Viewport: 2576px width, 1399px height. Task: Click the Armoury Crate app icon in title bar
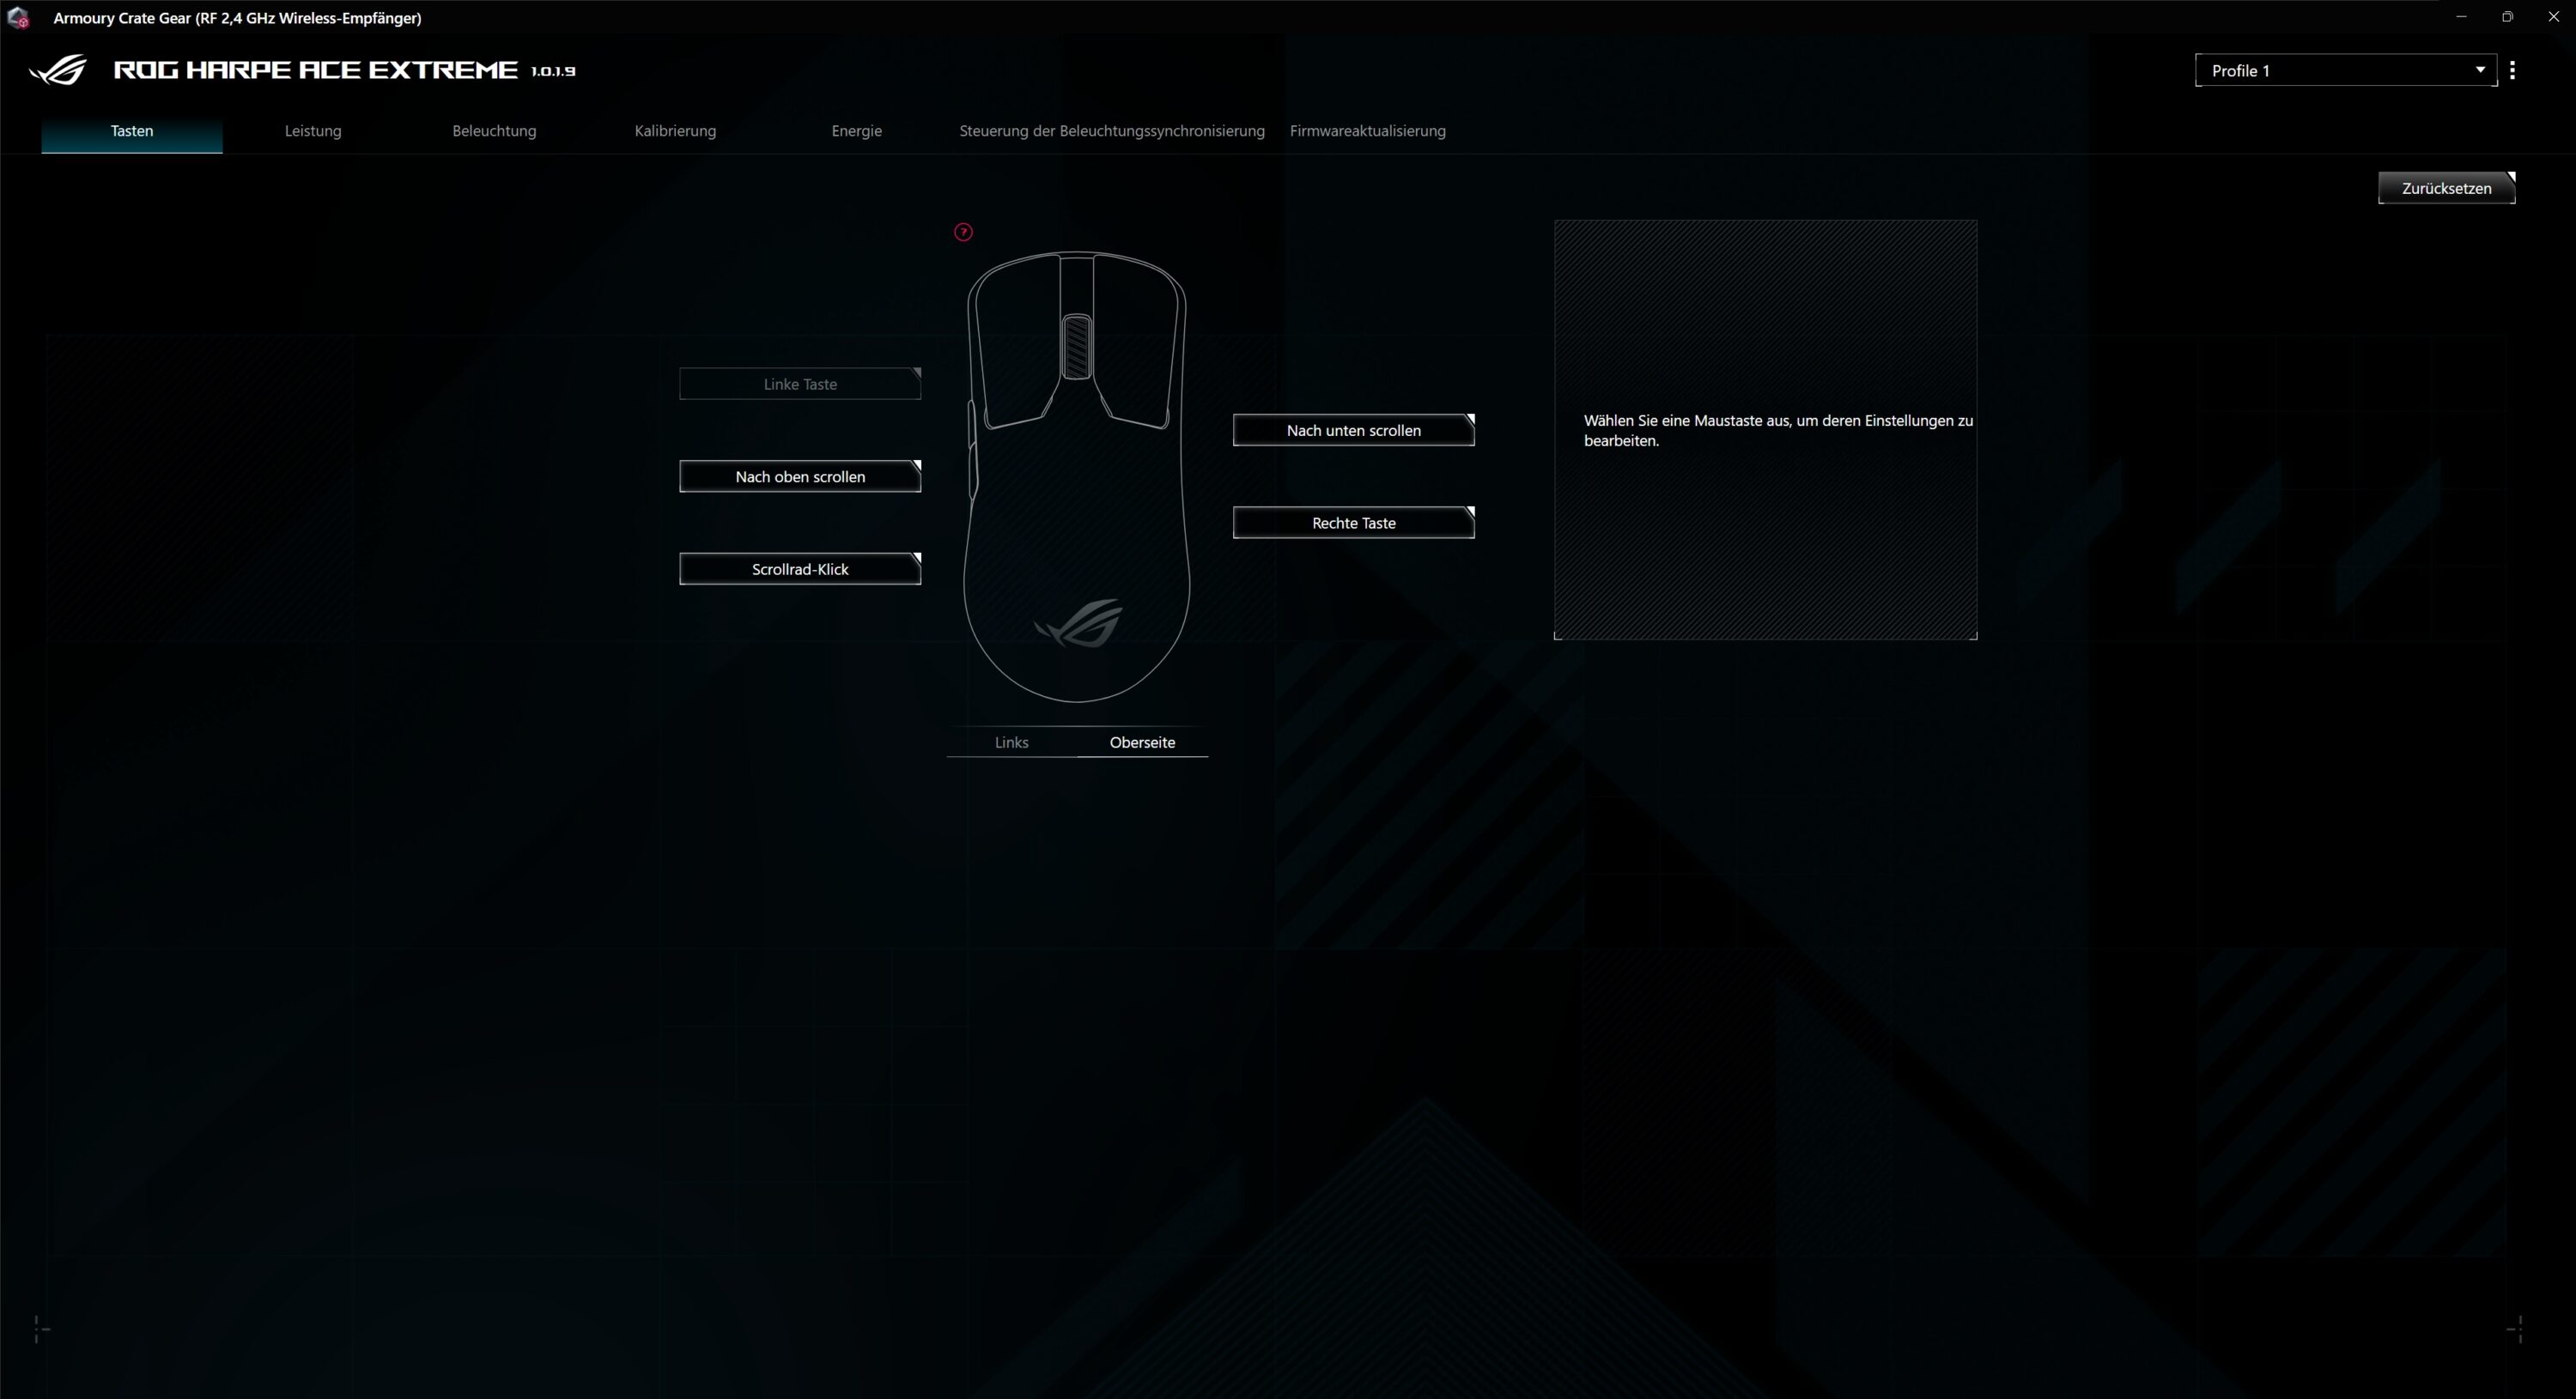click(x=17, y=18)
